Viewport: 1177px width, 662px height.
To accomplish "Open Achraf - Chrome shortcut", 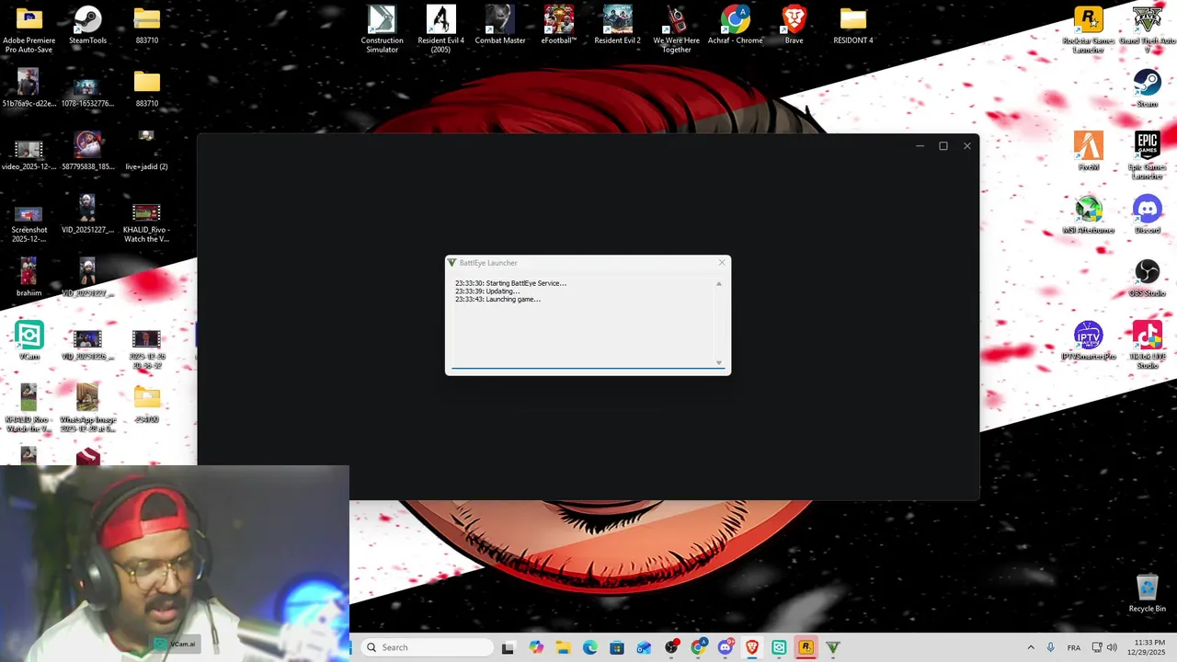I will coord(735,25).
